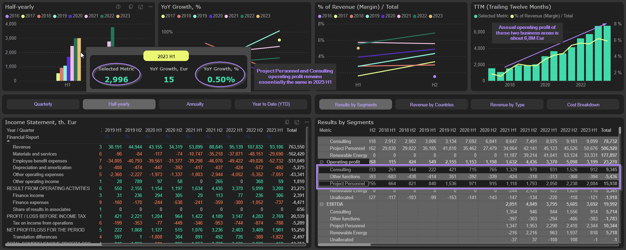
Task: Copy the Half-yearly chart visual
Action: (131, 7)
